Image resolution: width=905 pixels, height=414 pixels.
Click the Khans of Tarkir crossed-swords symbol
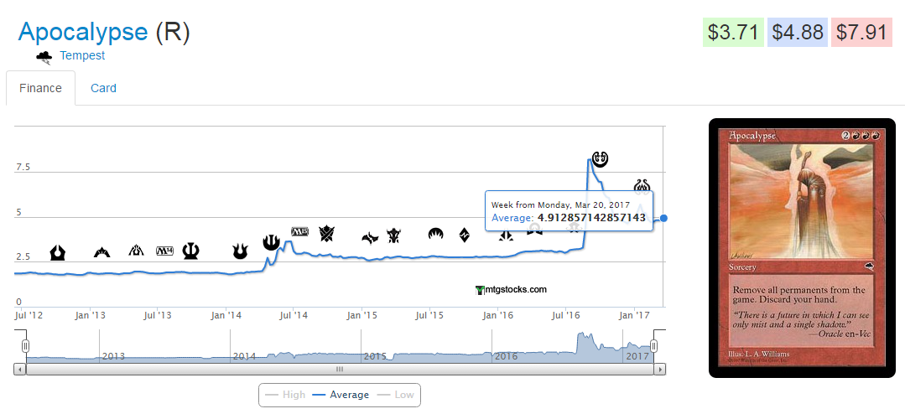pyautogui.click(x=326, y=234)
